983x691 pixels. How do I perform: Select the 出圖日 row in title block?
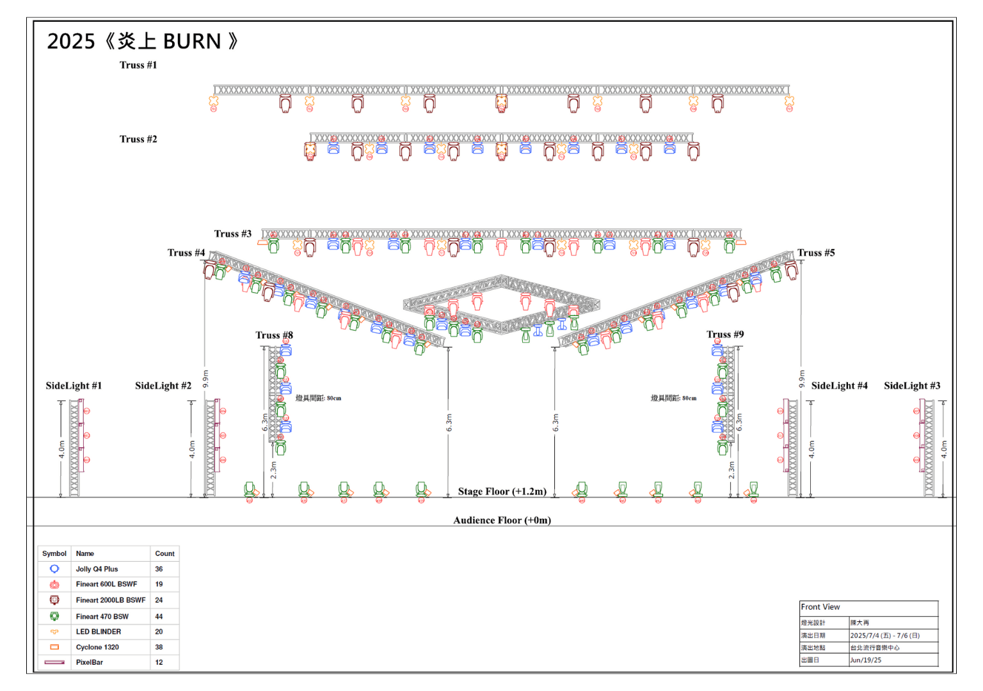pyautogui.click(x=811, y=660)
